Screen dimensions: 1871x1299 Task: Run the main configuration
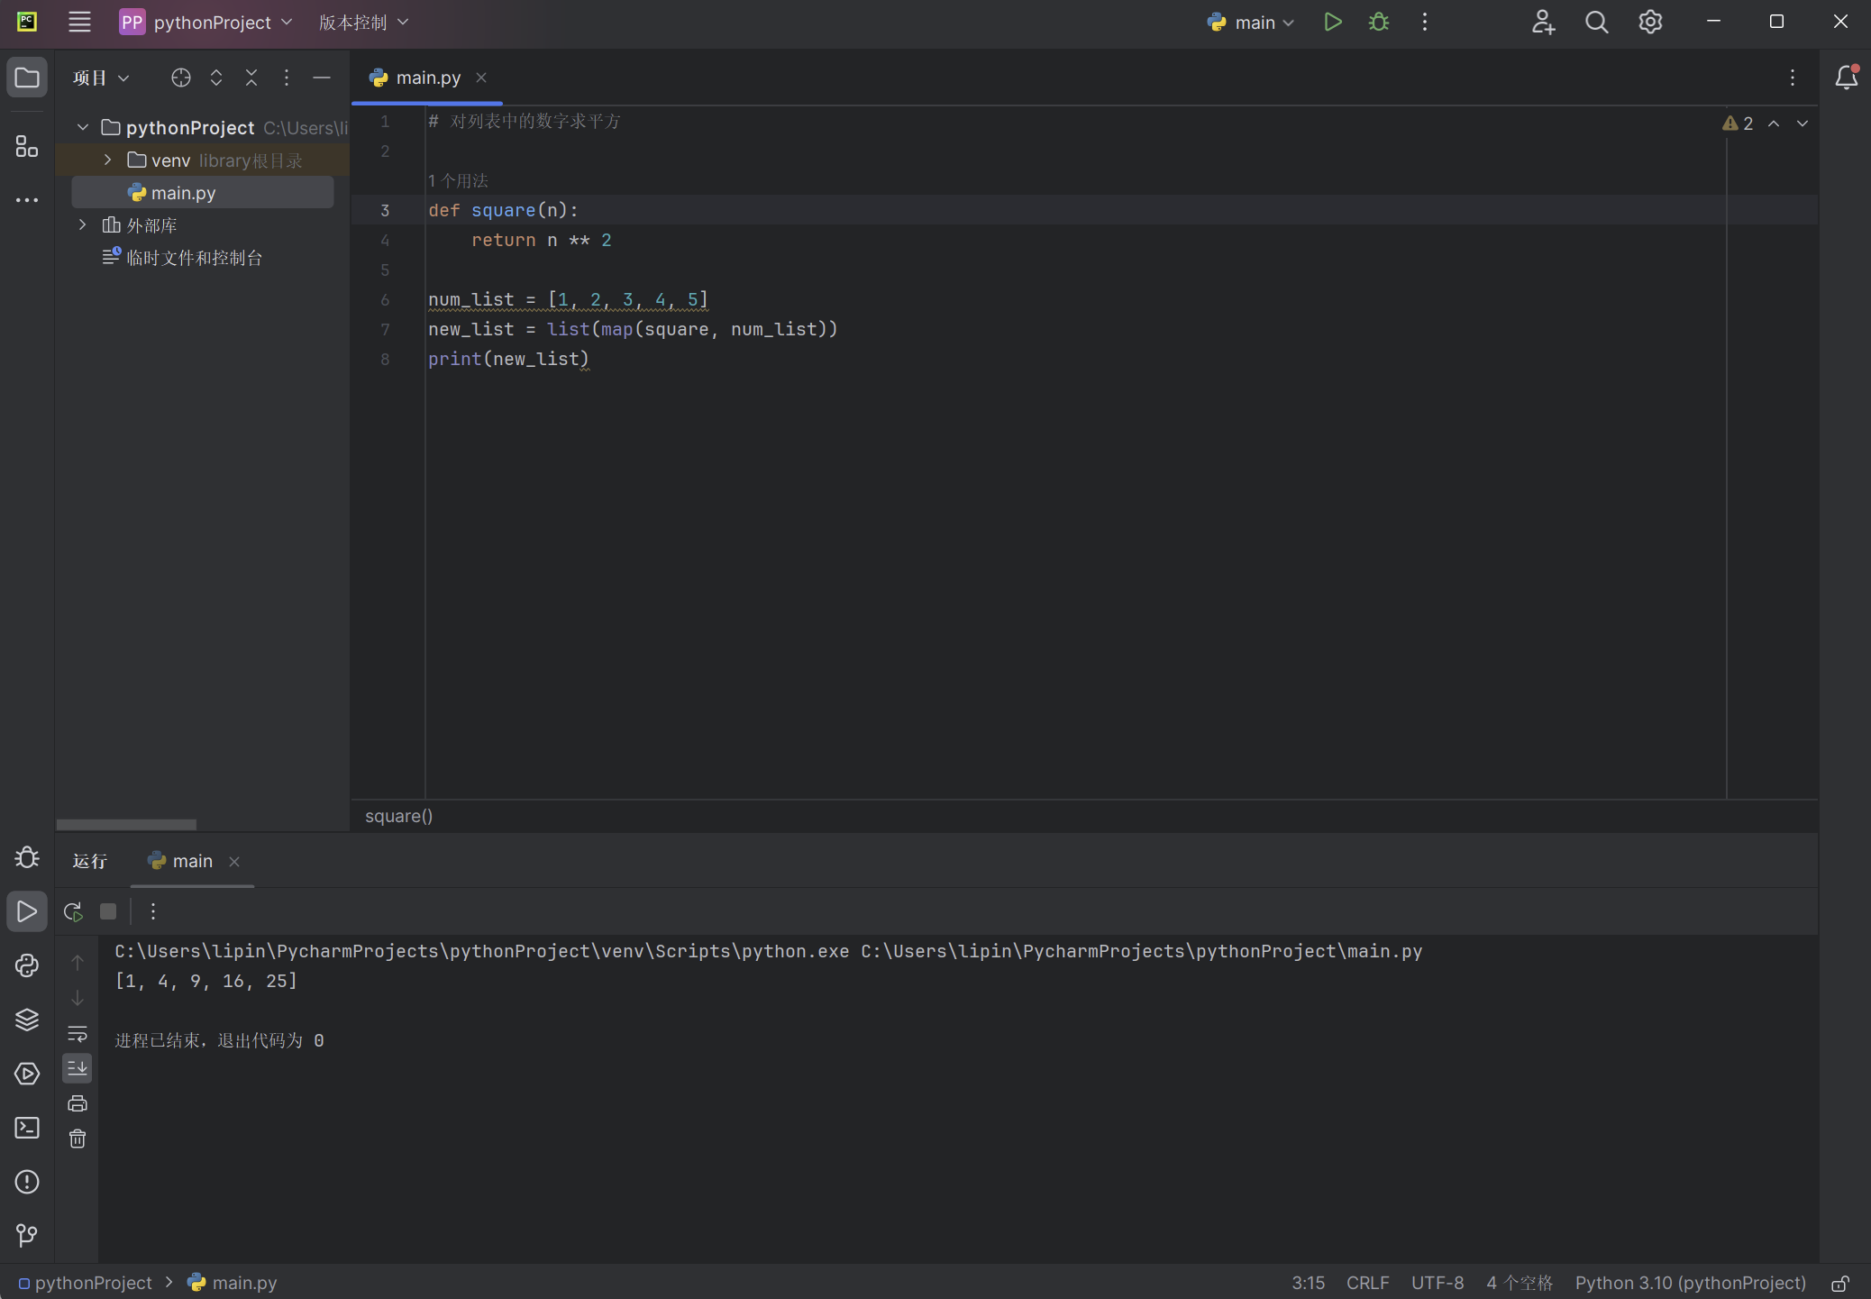pyautogui.click(x=1332, y=23)
